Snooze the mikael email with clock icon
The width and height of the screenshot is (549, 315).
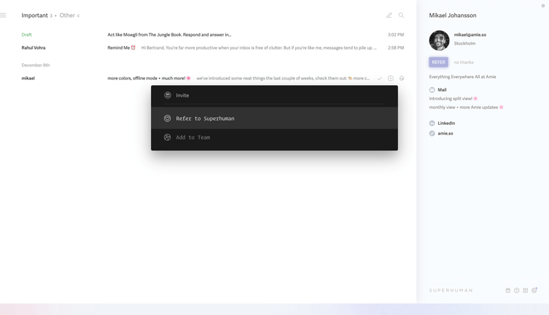390,78
